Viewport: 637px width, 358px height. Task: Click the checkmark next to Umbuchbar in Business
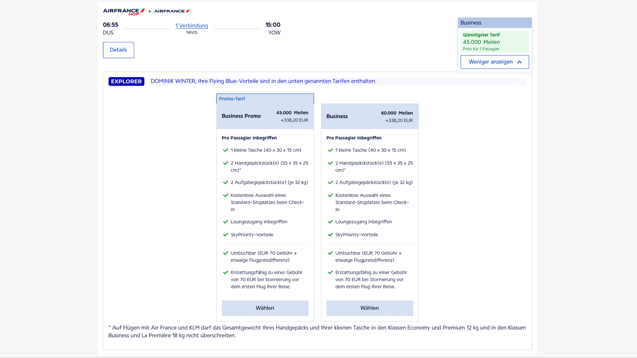coord(330,253)
